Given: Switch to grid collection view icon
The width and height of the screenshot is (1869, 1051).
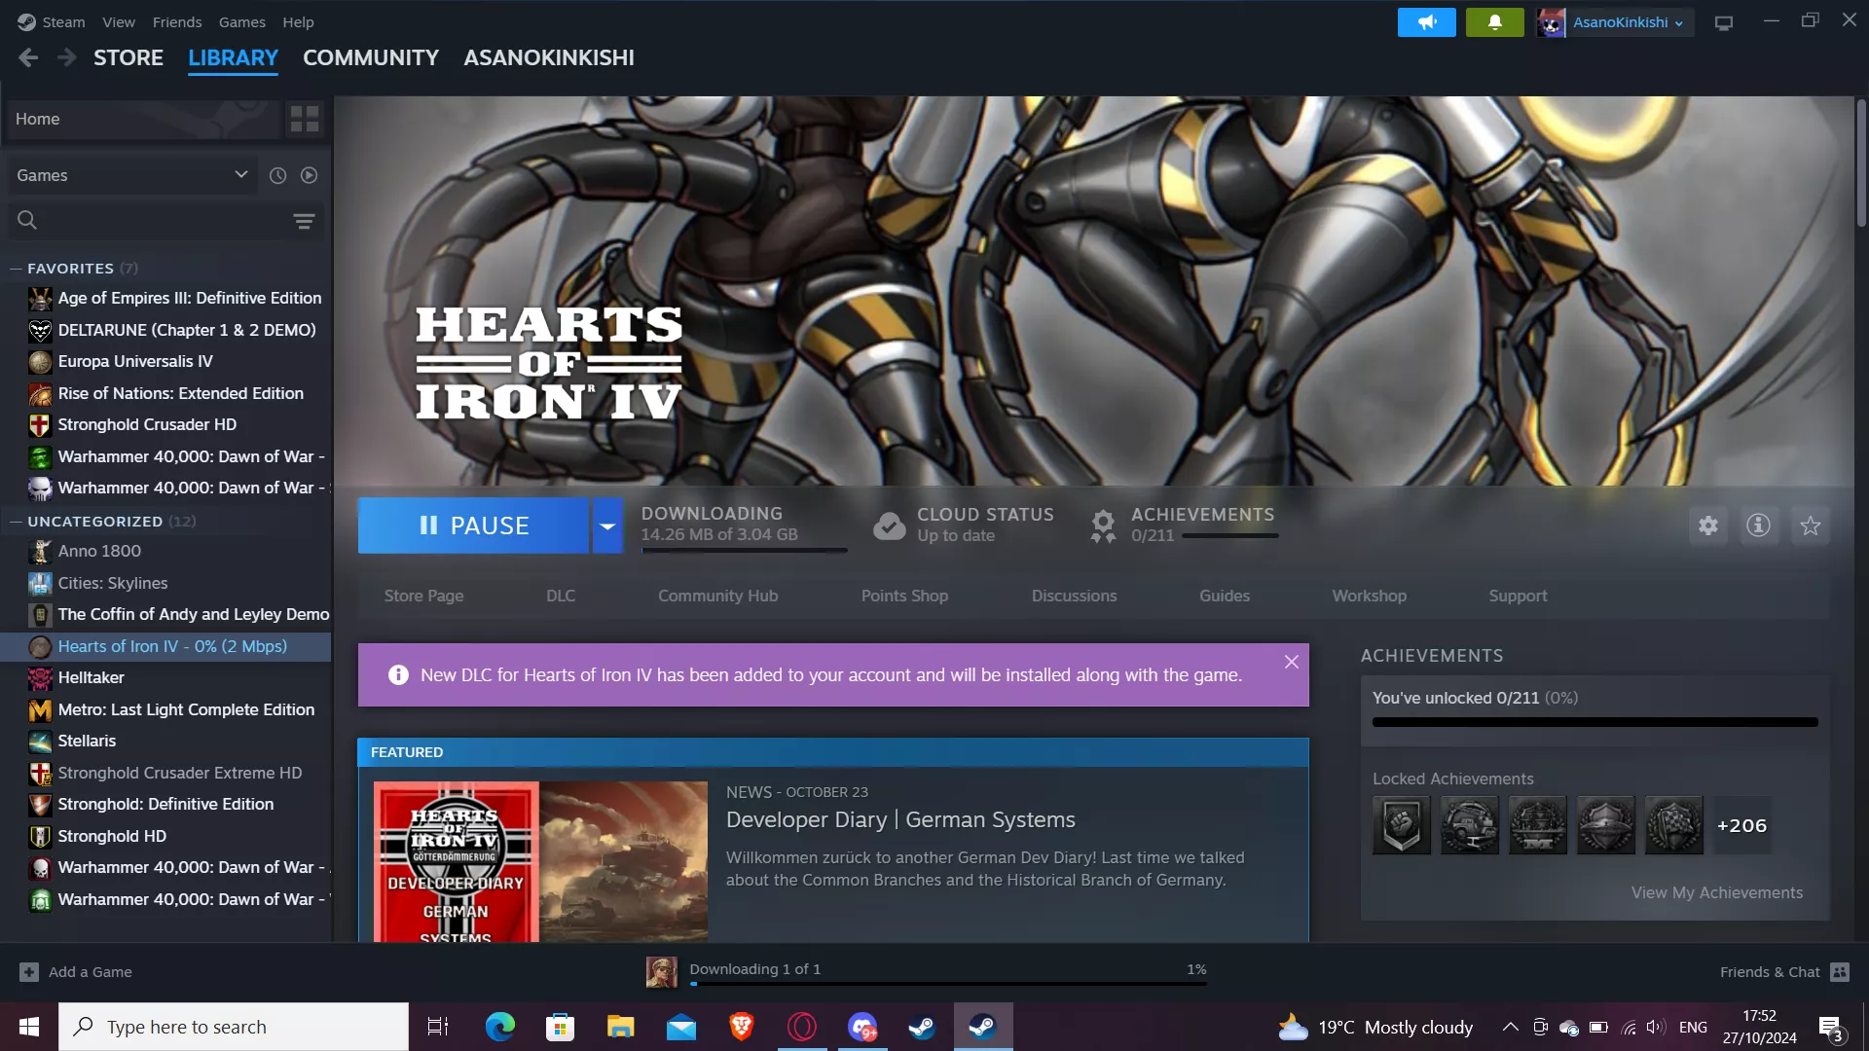Looking at the screenshot, I should pos(305,119).
